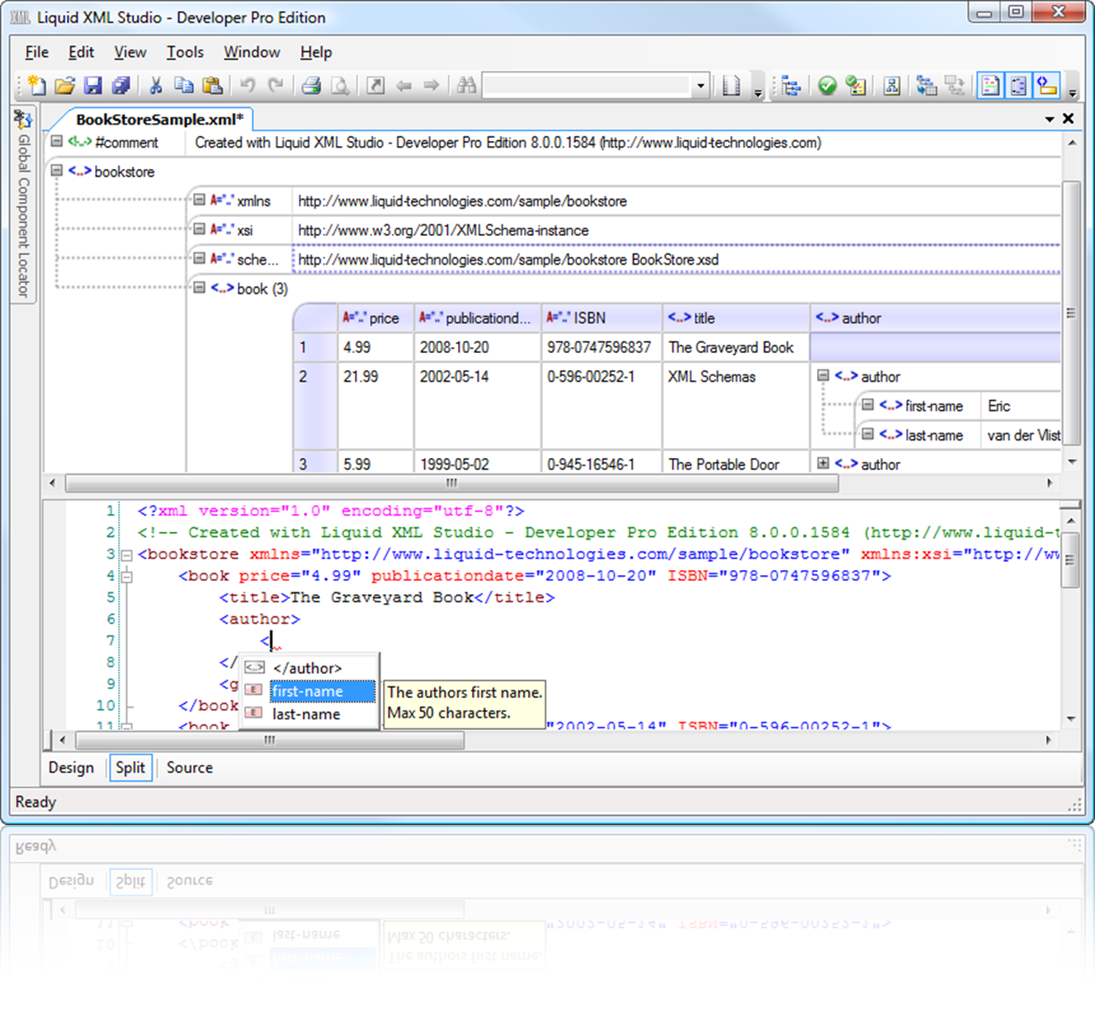This screenshot has width=1095, height=1023.
Task: Click inside the toolbar search text field
Action: point(587,85)
